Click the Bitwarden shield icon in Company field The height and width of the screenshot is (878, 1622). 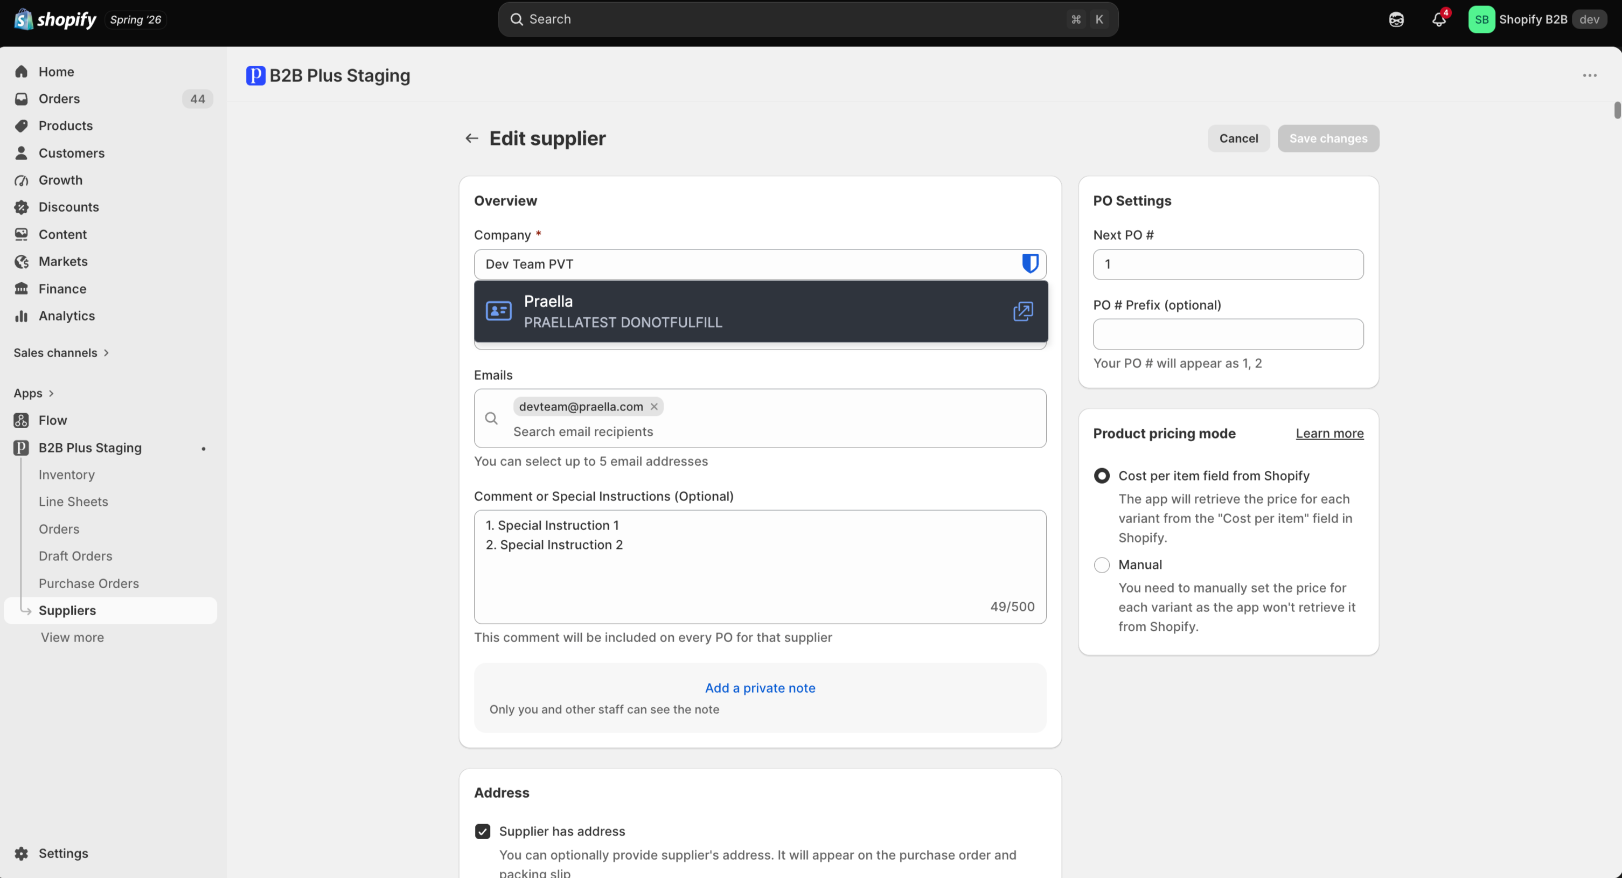tap(1030, 264)
